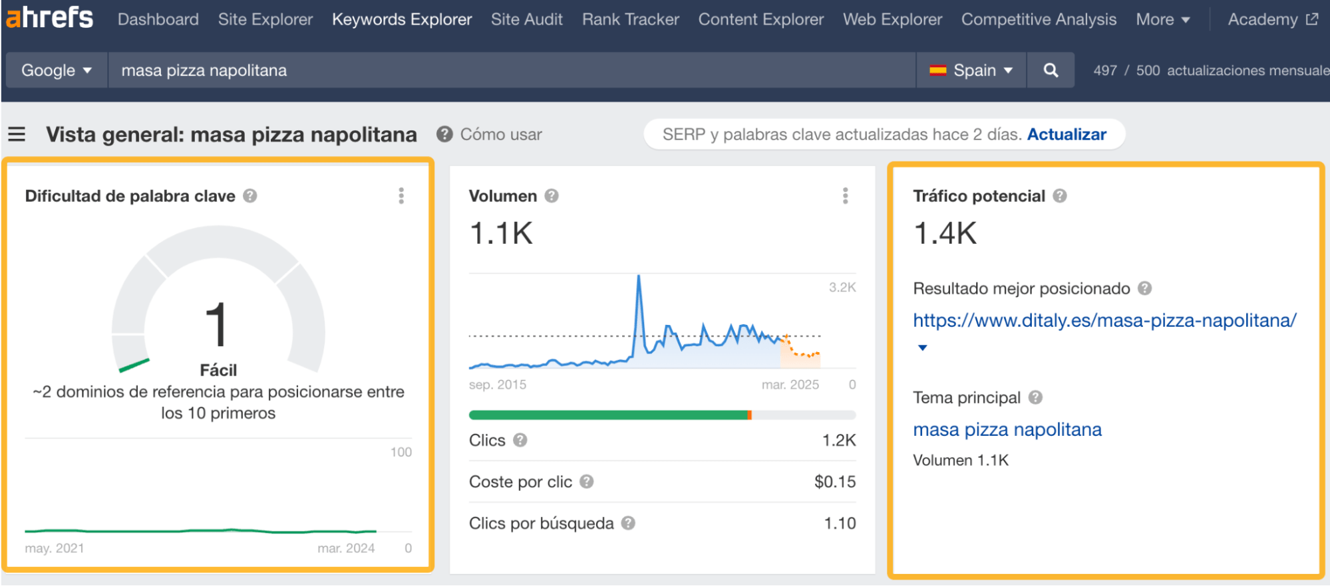Click the ahrefs logo
This screenshot has width=1330, height=586.
pos(50,18)
